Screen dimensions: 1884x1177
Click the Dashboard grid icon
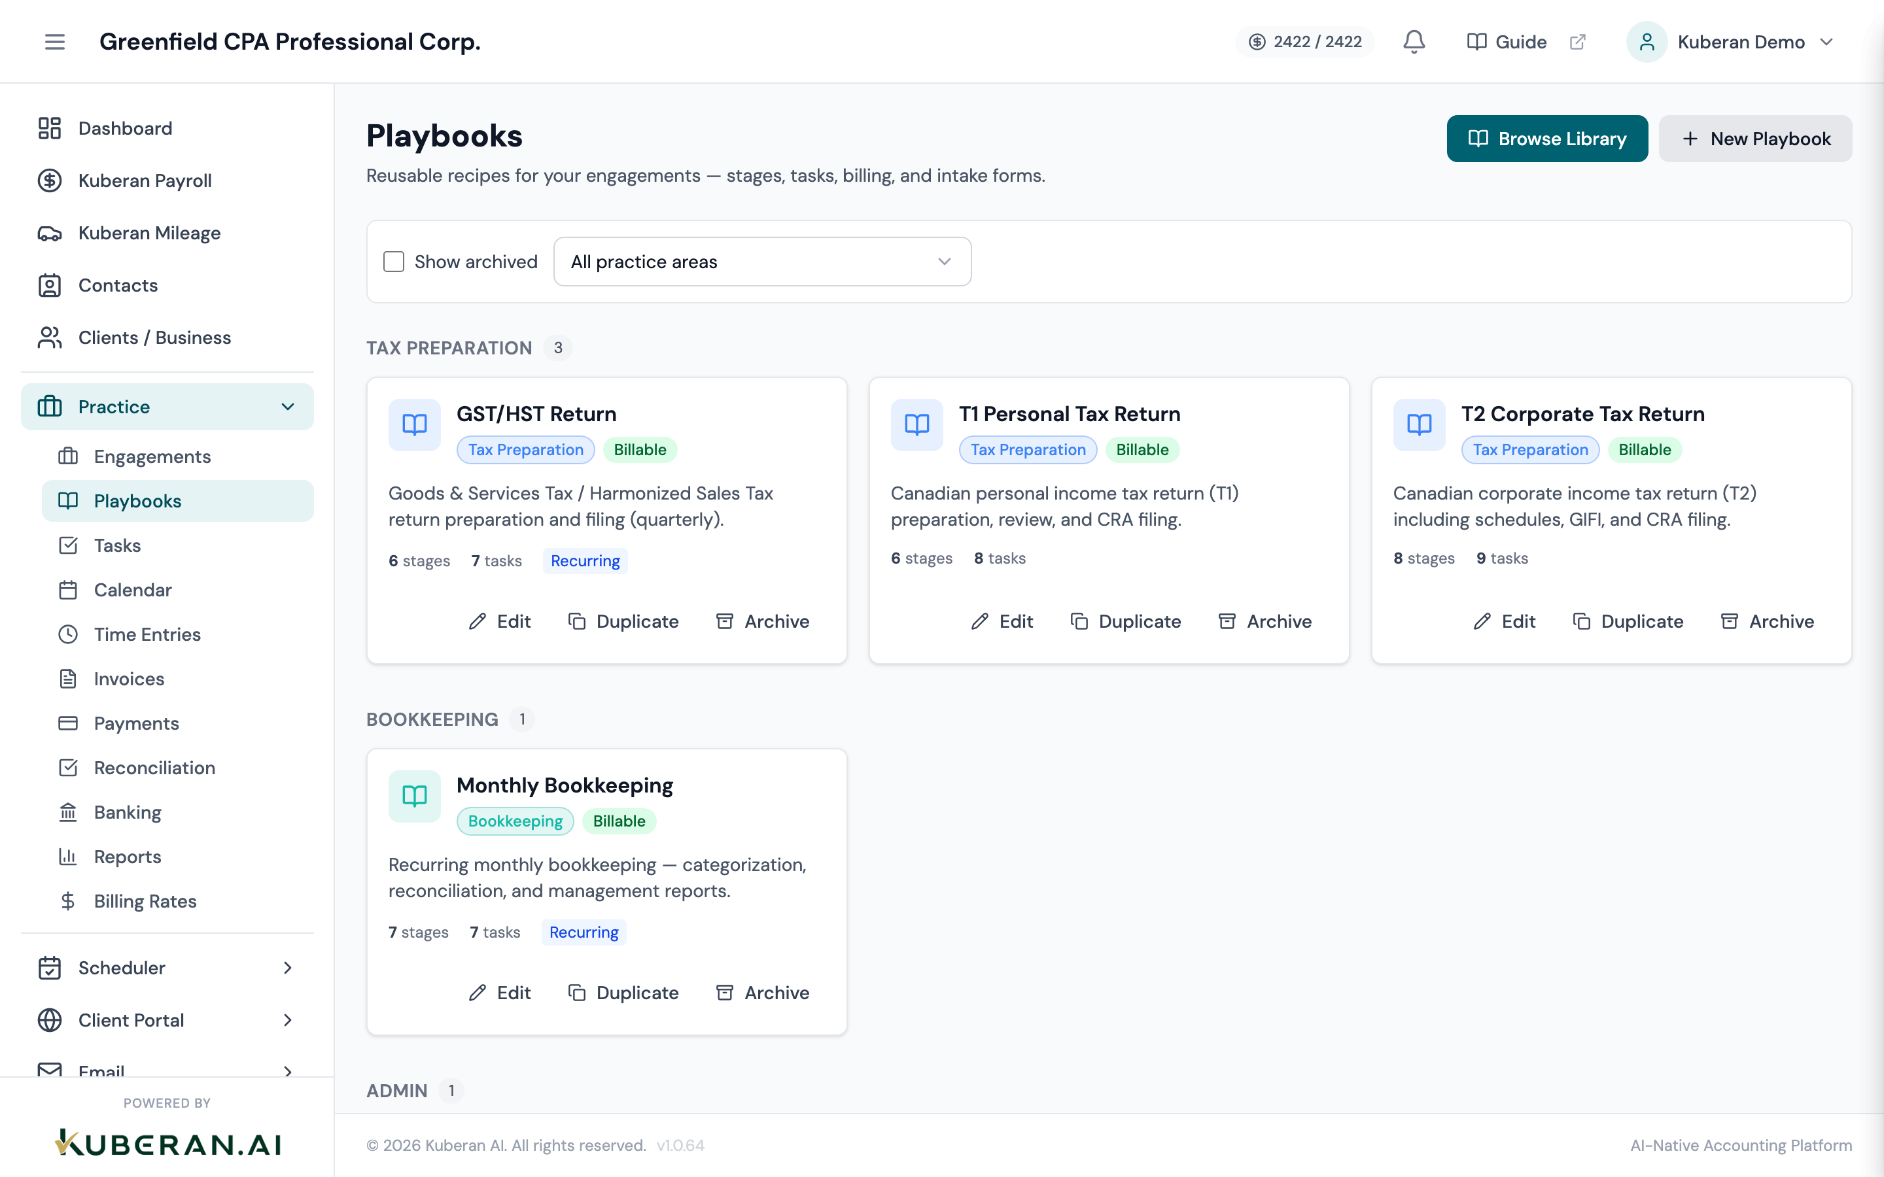click(50, 128)
